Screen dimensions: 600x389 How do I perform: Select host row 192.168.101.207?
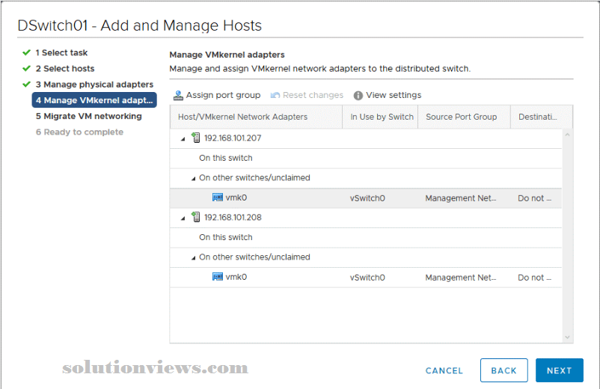coord(366,138)
